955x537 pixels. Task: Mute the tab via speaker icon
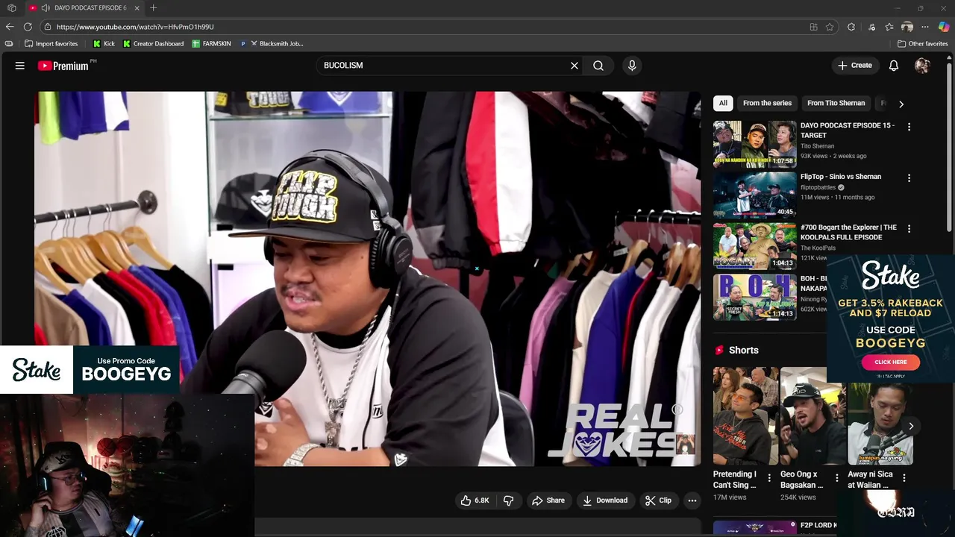click(x=46, y=7)
